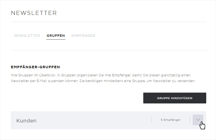Go to the Empfänger tab
Image resolution: width=216 pixels, height=140 pixels.
[83, 36]
